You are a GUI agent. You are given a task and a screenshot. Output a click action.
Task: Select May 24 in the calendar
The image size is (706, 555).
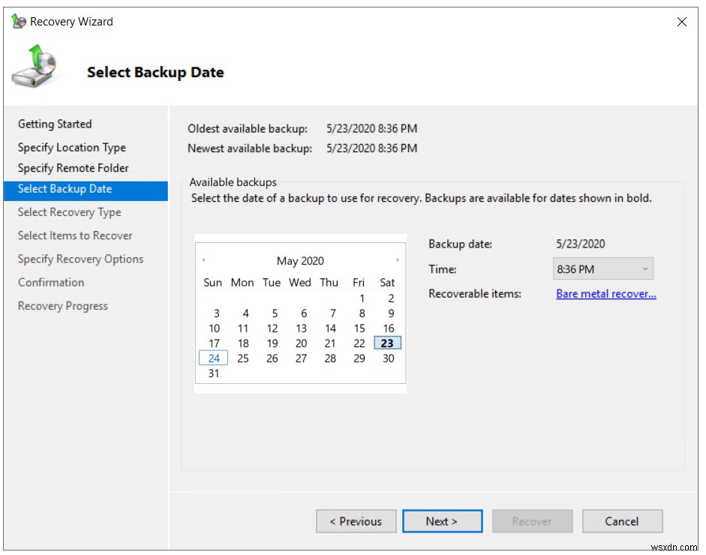click(x=213, y=358)
